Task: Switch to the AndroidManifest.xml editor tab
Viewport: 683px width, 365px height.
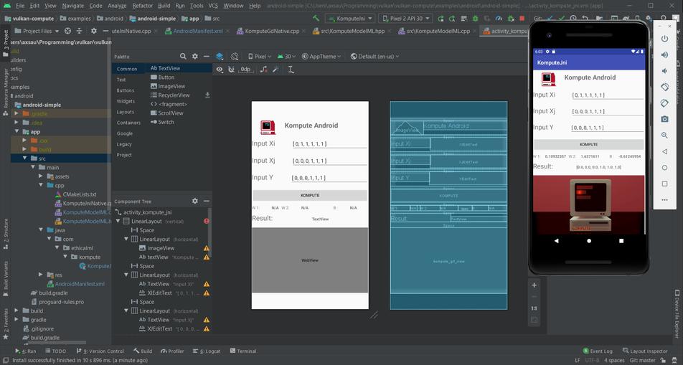Action: click(x=198, y=32)
